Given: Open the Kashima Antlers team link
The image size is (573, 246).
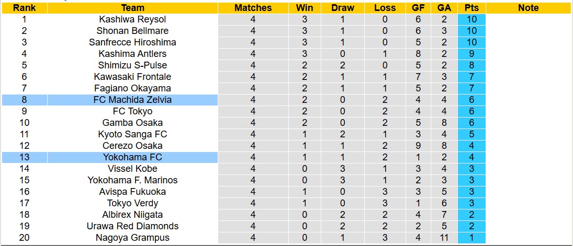Looking at the screenshot, I should point(132,54).
